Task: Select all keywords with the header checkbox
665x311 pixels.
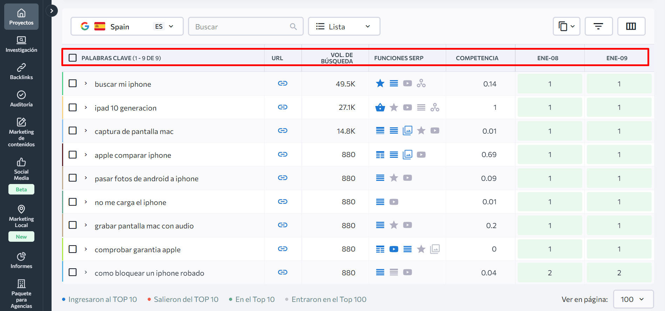Action: tap(73, 58)
